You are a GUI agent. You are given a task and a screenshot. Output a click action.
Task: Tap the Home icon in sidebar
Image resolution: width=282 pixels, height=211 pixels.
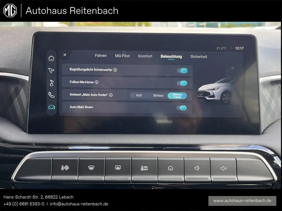(x=51, y=58)
